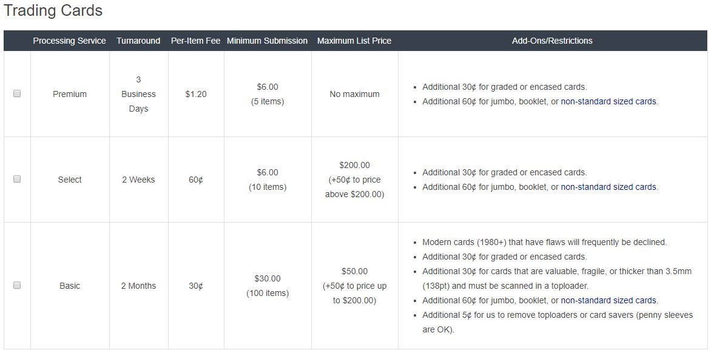Click the Minimum Submission column header
The image size is (714, 350).
coord(268,41)
